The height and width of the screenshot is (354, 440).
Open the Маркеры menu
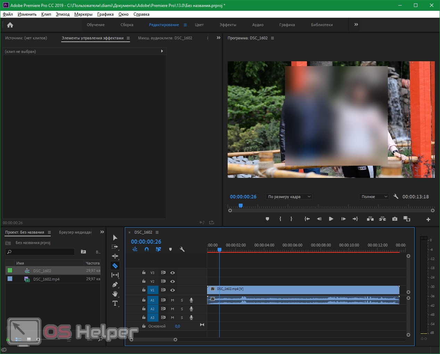(83, 14)
